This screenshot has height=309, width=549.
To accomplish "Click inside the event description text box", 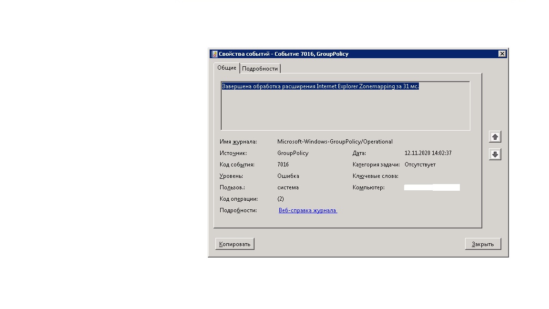I will [x=346, y=106].
